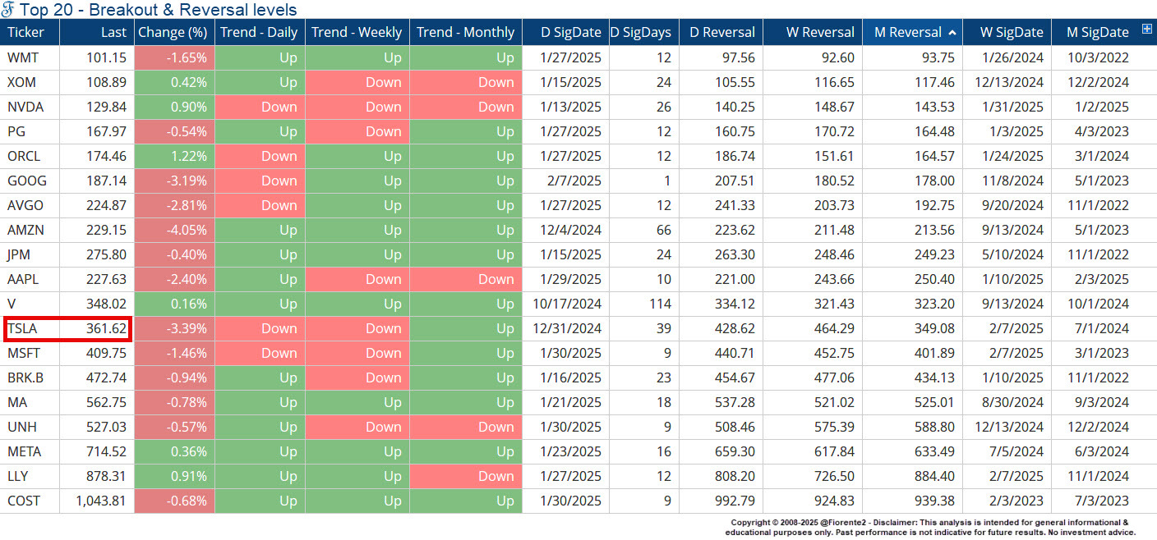1157x540 pixels.
Task: Sort by Trend - Daily header
Action: [260, 32]
